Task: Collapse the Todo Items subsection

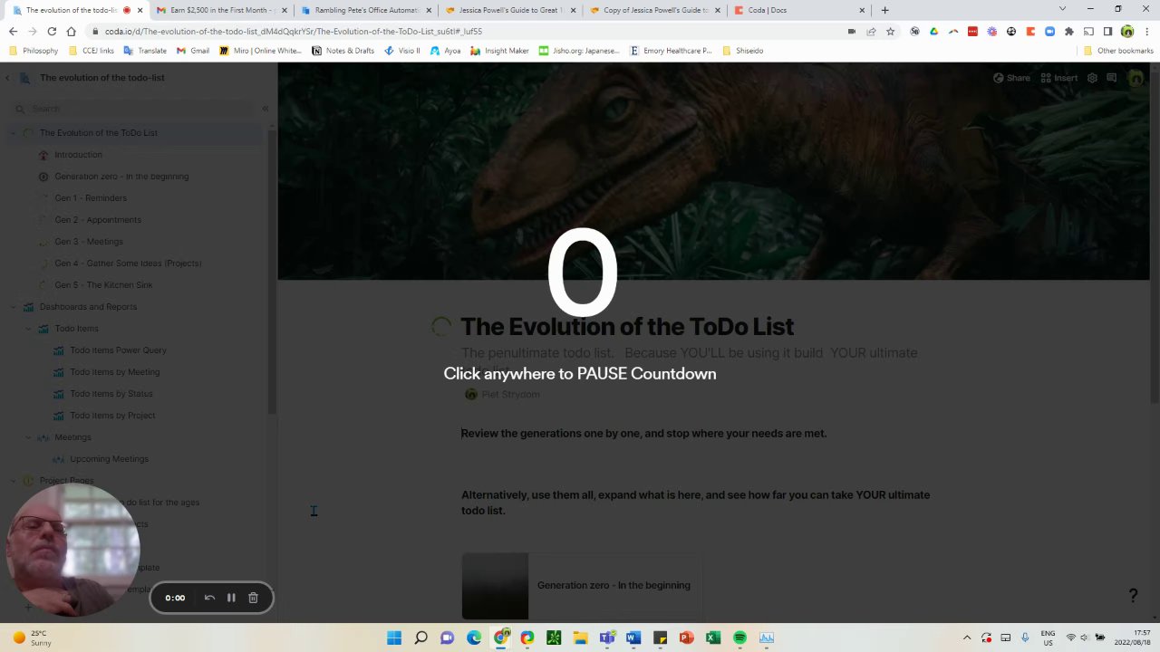Action: tap(28, 329)
